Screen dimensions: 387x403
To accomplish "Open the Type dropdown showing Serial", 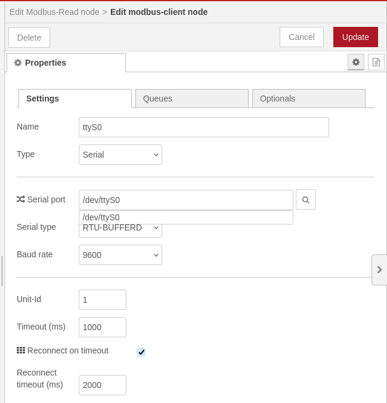I will (120, 155).
